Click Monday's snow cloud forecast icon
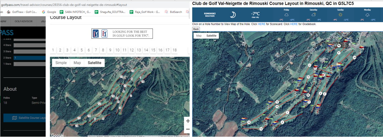This screenshot has height=137, width=383. 367,15
